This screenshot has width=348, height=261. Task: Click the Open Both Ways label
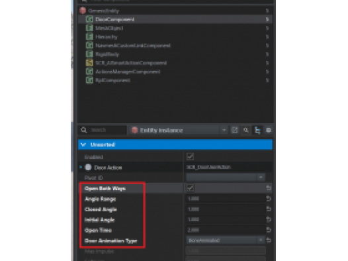(x=105, y=189)
